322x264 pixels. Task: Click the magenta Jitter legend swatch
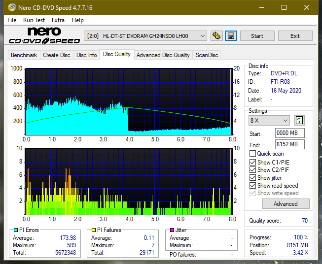pos(172,230)
